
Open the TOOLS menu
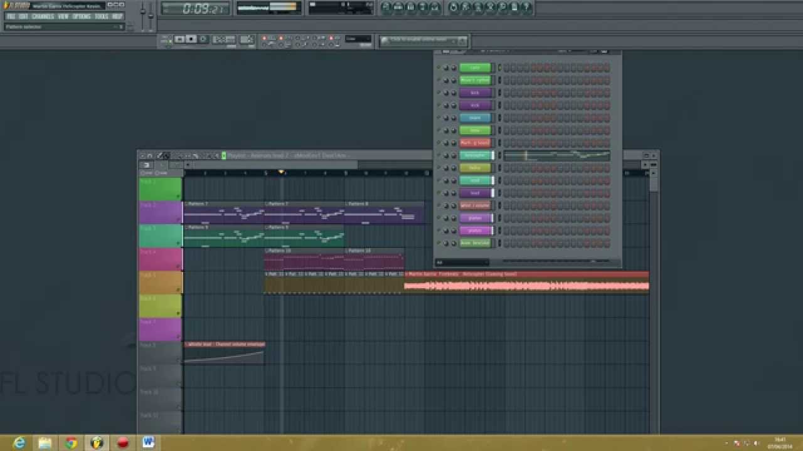(x=102, y=16)
